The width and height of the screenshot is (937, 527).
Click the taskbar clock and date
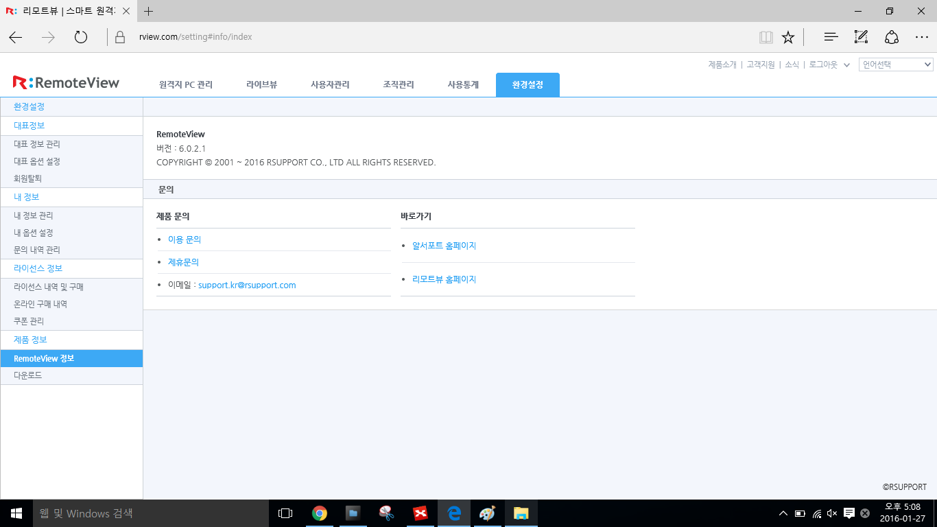(902, 513)
